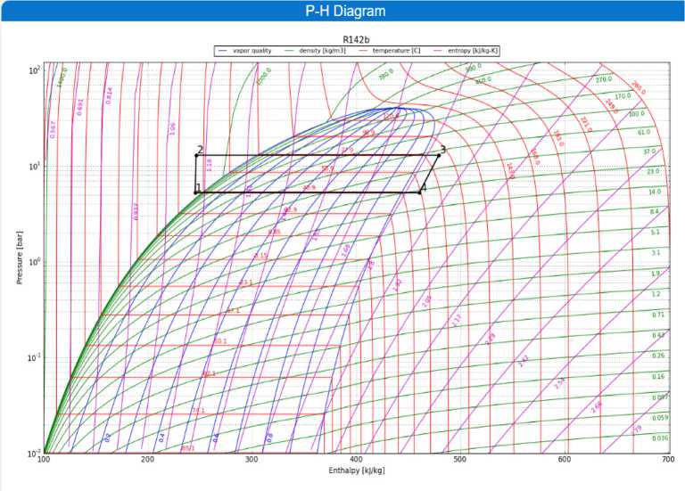Click the magenta entropy legend line swatch
This screenshot has height=491, width=685.
coord(437,51)
